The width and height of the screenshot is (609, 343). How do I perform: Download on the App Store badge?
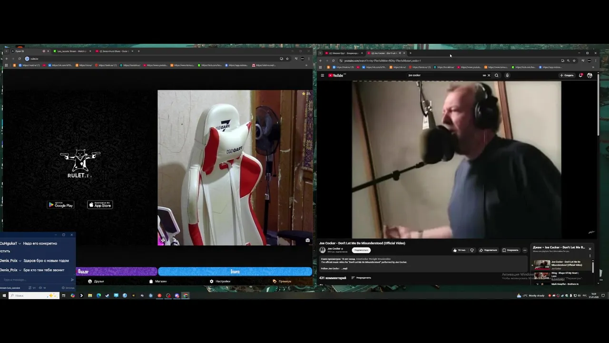click(100, 205)
